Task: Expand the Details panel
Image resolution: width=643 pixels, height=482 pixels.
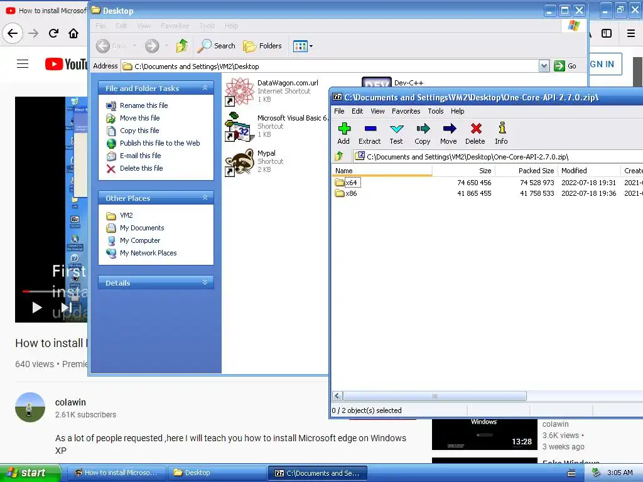Action: tap(205, 282)
